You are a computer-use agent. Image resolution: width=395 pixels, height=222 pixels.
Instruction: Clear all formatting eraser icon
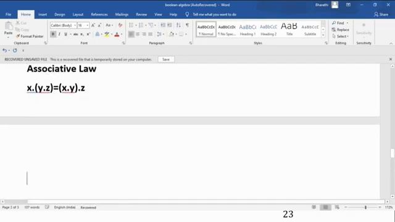click(120, 25)
